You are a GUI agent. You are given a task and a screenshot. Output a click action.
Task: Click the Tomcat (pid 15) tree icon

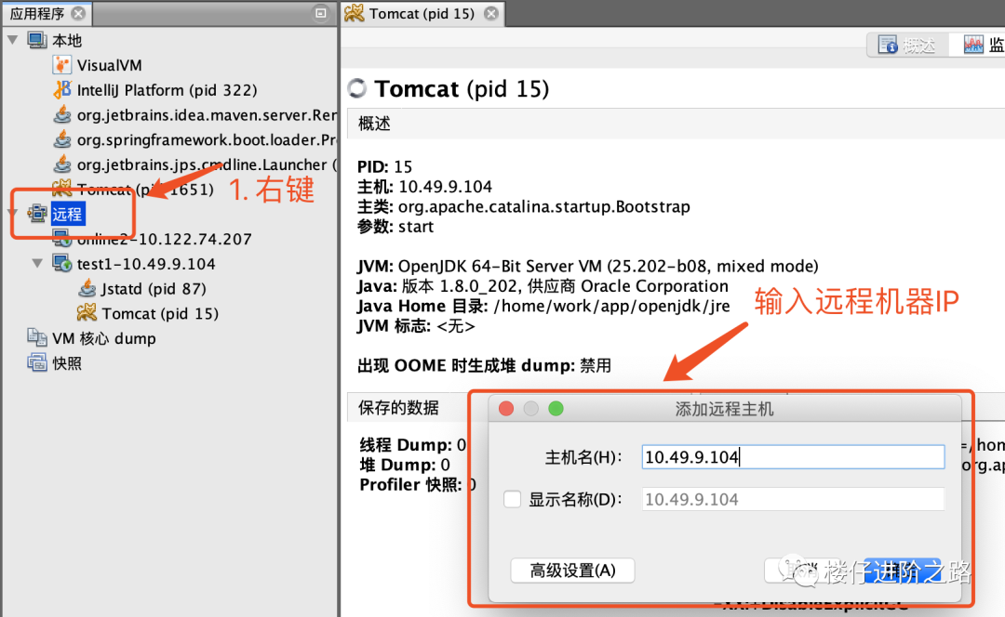point(87,313)
